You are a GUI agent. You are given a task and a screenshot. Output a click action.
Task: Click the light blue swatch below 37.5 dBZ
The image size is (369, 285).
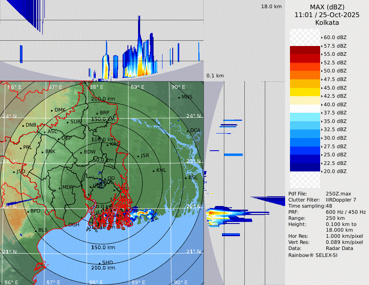coord(305,117)
